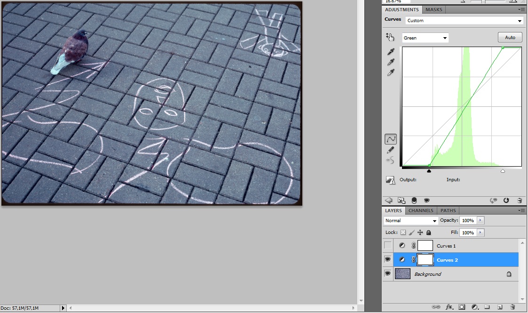Open the Normal blending mode dropdown
528x313 pixels.
[x=411, y=221]
